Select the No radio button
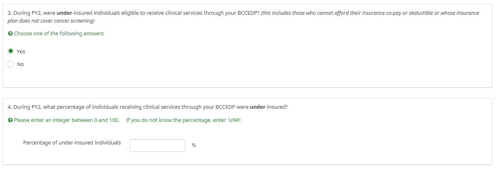The width and height of the screenshot is (500, 172). pos(11,64)
